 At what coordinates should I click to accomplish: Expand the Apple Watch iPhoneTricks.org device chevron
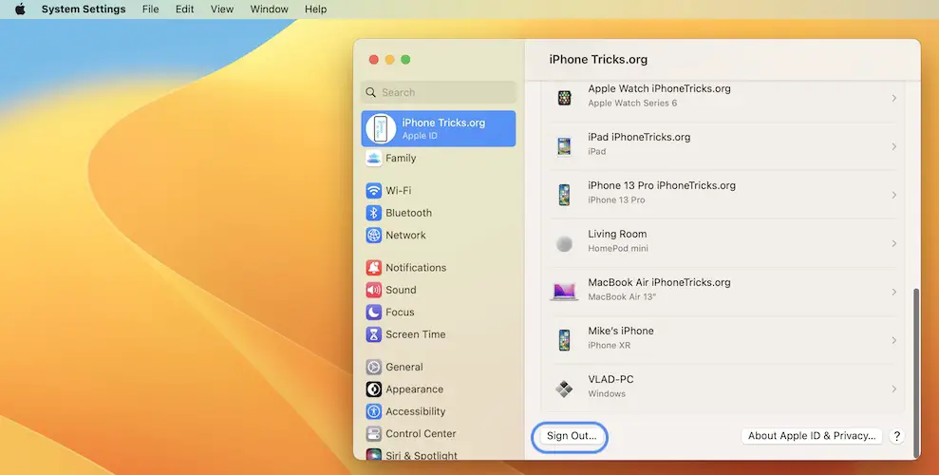tap(893, 98)
